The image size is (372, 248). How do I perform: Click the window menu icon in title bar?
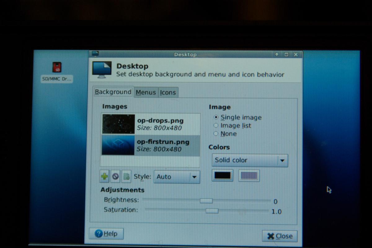[95, 54]
